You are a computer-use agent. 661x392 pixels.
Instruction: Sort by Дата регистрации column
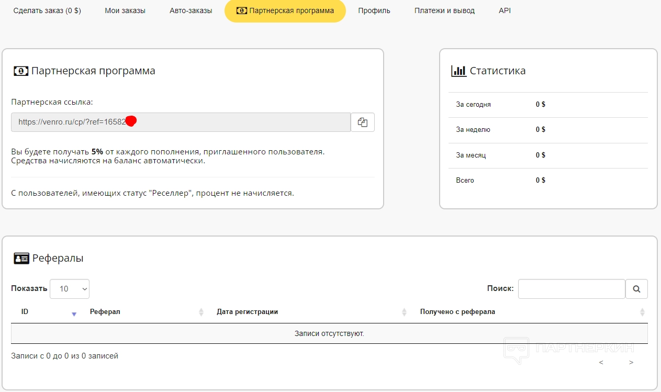(404, 312)
